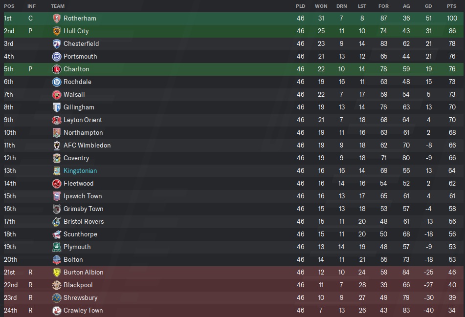Click the Burton Albion badge icon
This screenshot has width=465, height=317.
coord(56,272)
